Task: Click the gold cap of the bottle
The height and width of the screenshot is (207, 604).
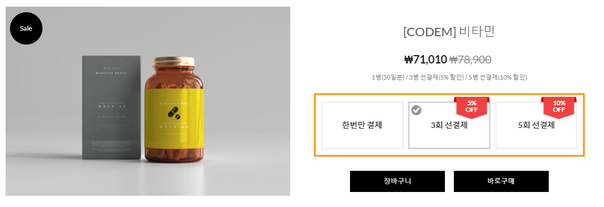Action: (174, 62)
